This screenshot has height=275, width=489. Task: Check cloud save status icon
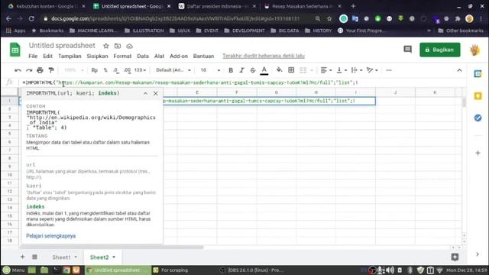129,46
